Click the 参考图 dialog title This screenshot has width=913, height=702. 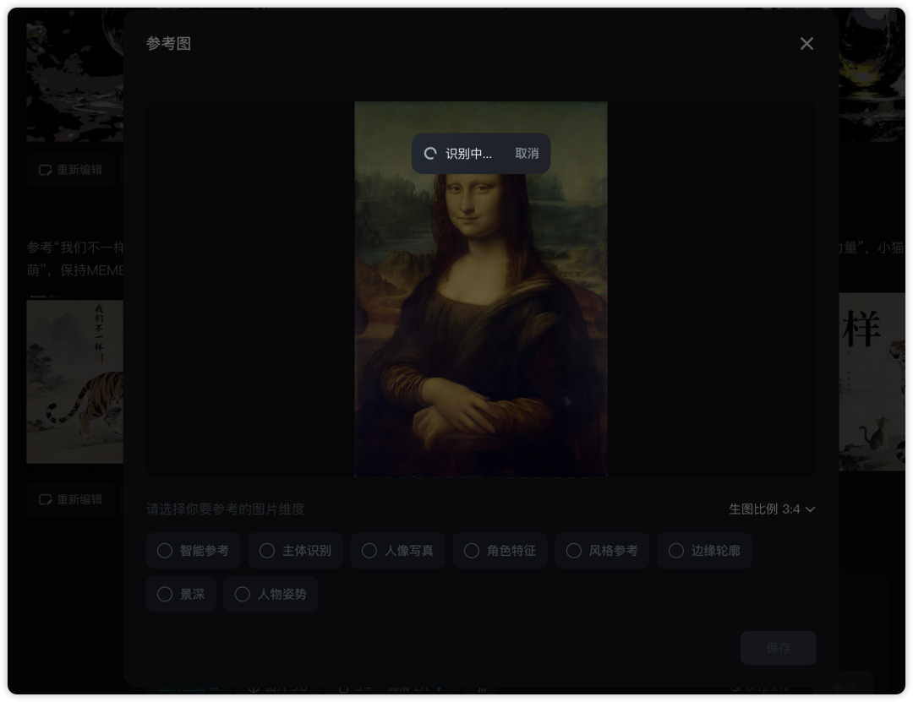point(168,44)
